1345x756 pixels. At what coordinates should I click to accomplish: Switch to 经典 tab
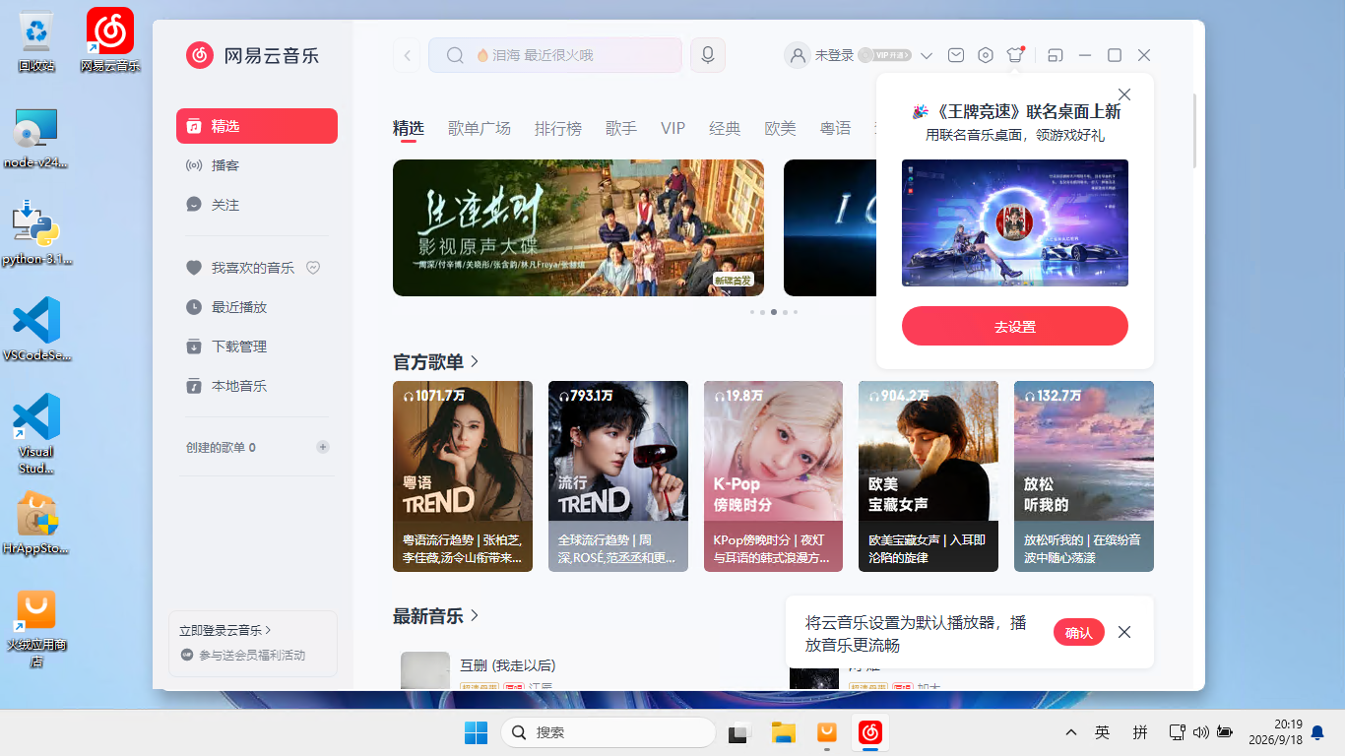[725, 128]
